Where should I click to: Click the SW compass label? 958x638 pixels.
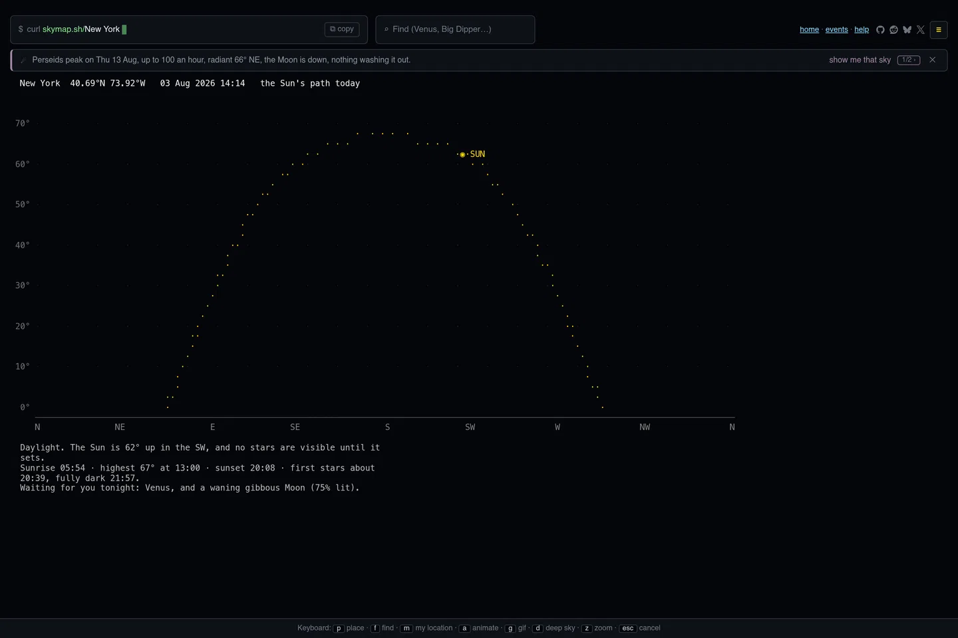[x=470, y=427]
